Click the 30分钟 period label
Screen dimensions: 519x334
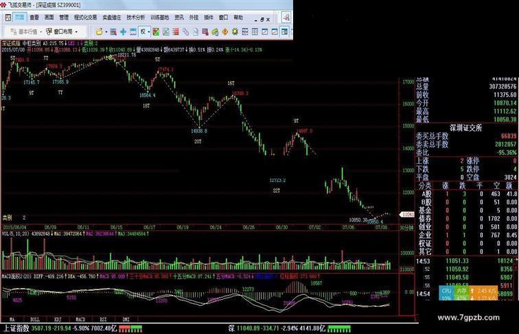click(406, 228)
